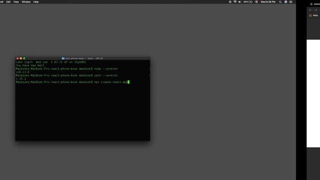This screenshot has height=180, width=320.
Task: Click the 'yarn --version' command line
Action: click(x=66, y=75)
